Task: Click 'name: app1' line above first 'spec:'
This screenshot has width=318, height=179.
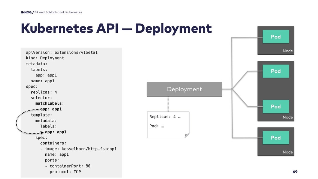Action: 43,81
